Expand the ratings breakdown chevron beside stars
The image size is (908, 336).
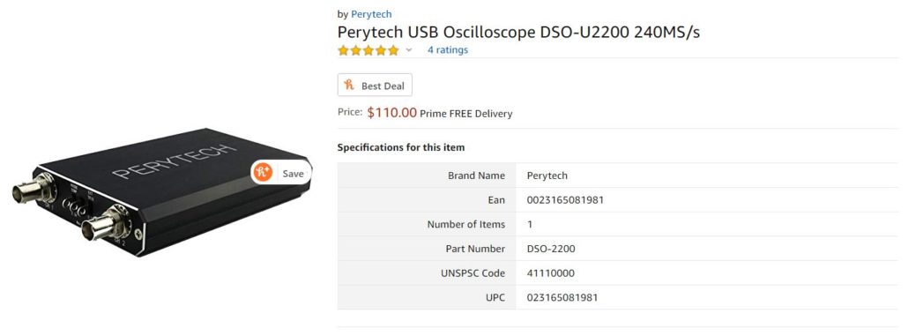pos(409,50)
